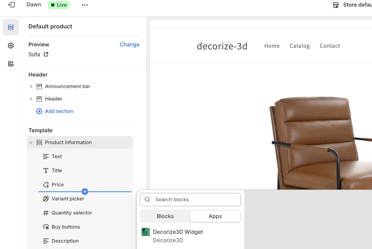Open the App embeds sidebar icon
The image size is (372, 249).
11,64
